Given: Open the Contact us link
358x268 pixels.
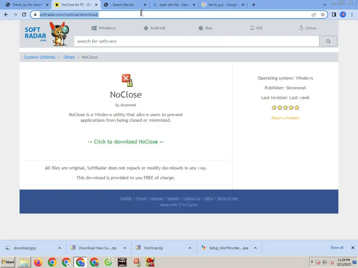Looking at the screenshot, I should pyautogui.click(x=192, y=198).
